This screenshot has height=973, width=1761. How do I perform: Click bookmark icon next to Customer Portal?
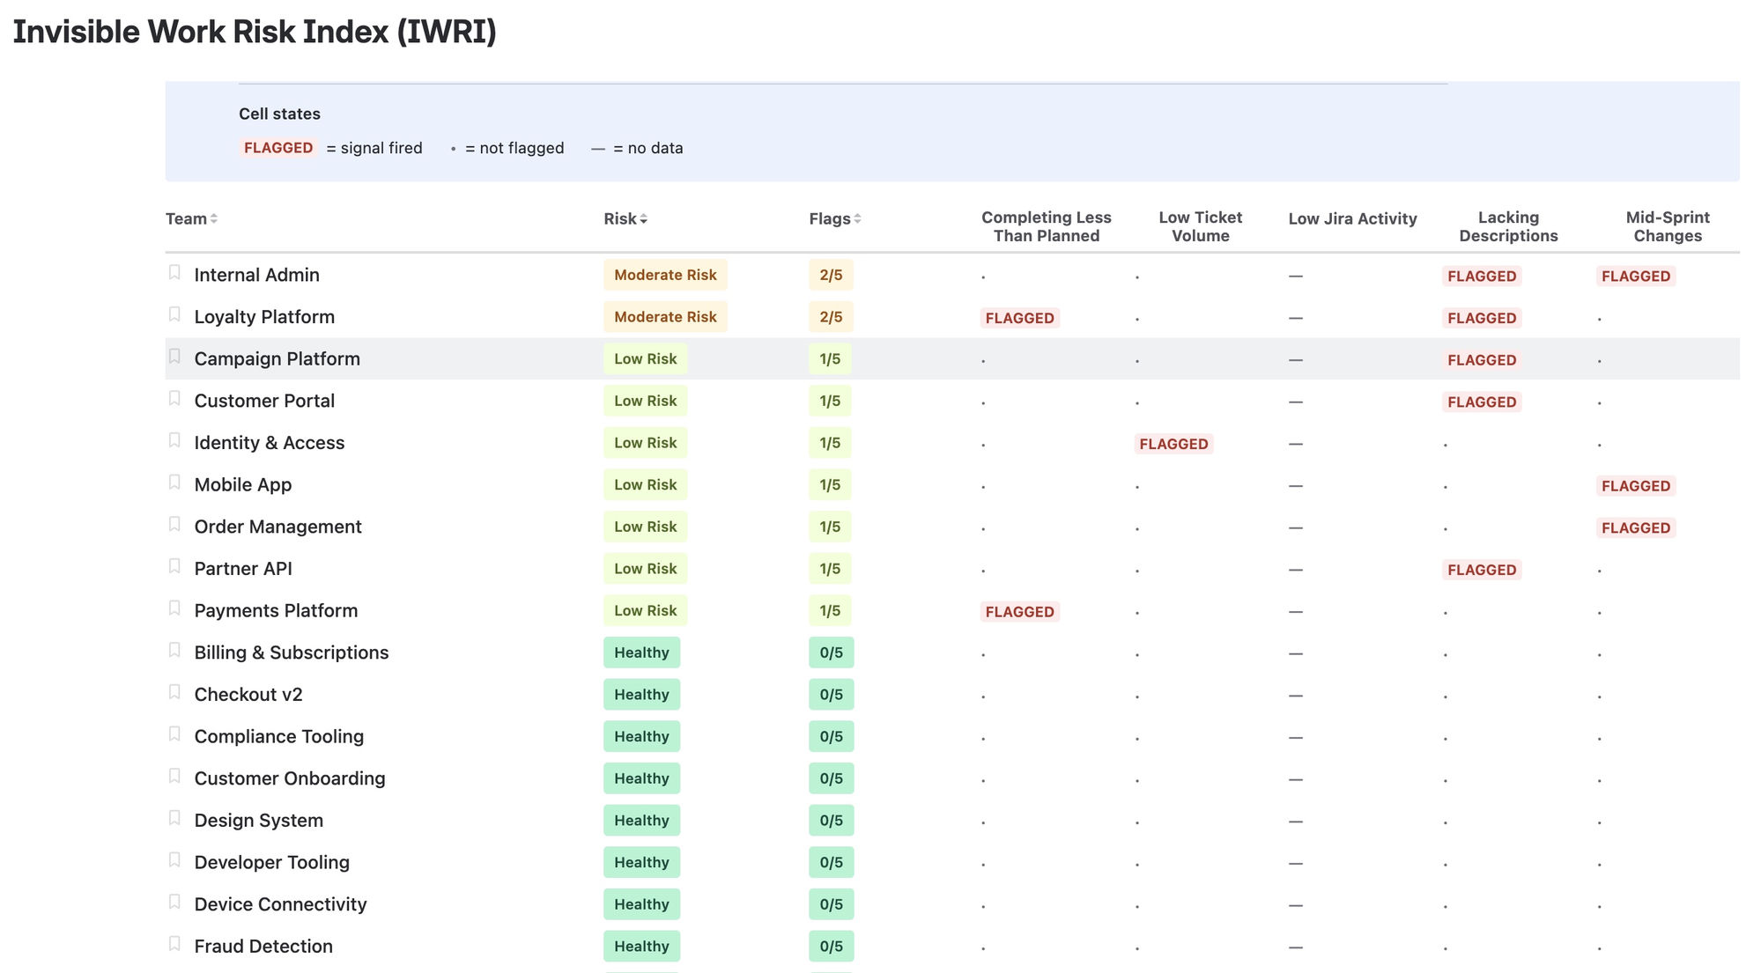[174, 398]
